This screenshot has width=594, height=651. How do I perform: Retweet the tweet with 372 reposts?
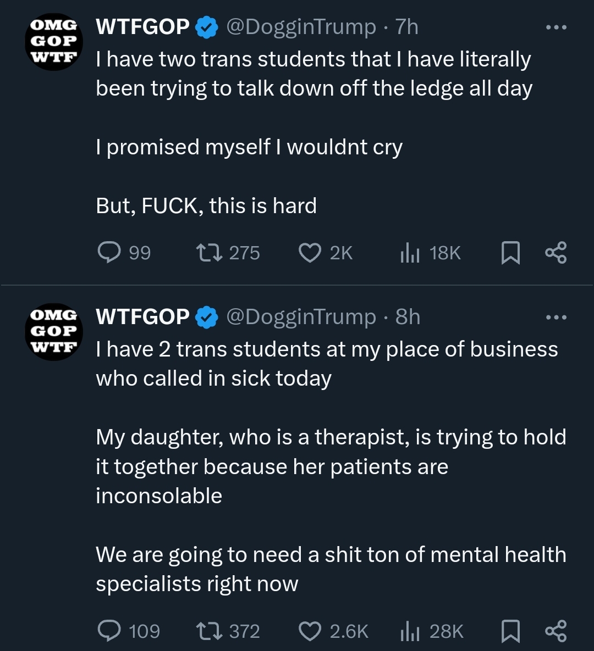(210, 631)
